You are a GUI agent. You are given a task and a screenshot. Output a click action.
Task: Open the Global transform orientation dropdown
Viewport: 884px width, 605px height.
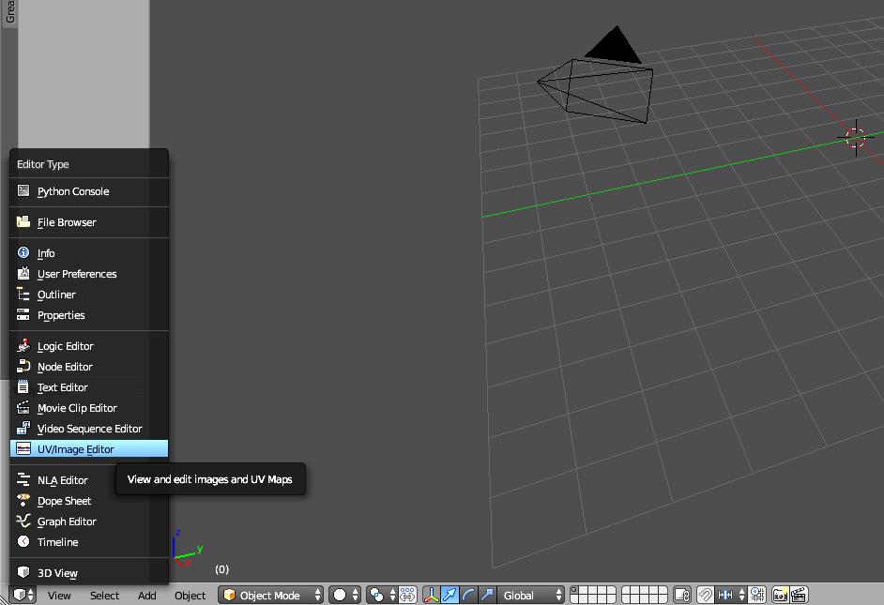pyautogui.click(x=530, y=595)
